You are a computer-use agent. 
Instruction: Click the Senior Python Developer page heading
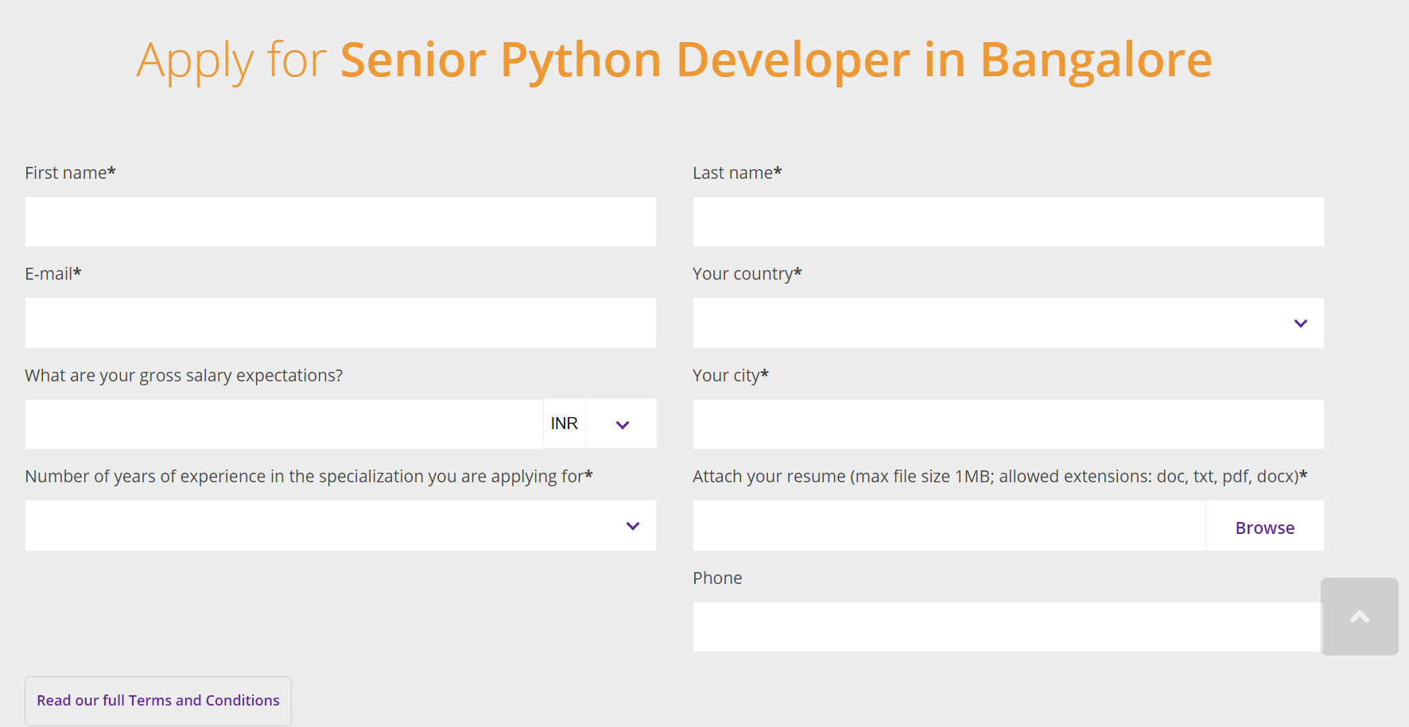point(673,60)
